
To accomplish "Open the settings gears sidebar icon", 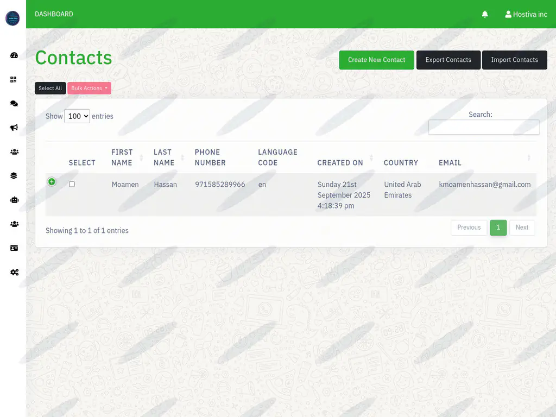I will click(x=14, y=272).
